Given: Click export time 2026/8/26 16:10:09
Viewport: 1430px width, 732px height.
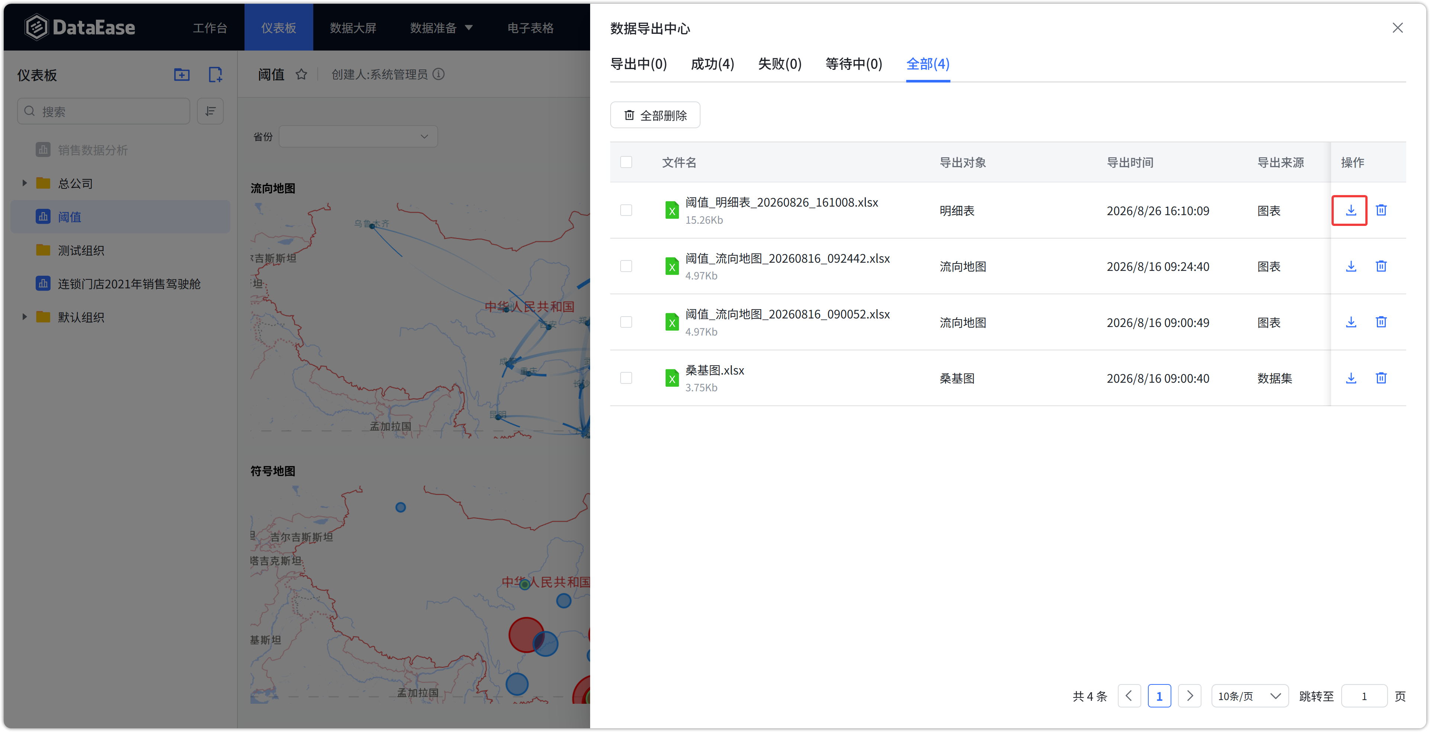Looking at the screenshot, I should pyautogui.click(x=1158, y=211).
